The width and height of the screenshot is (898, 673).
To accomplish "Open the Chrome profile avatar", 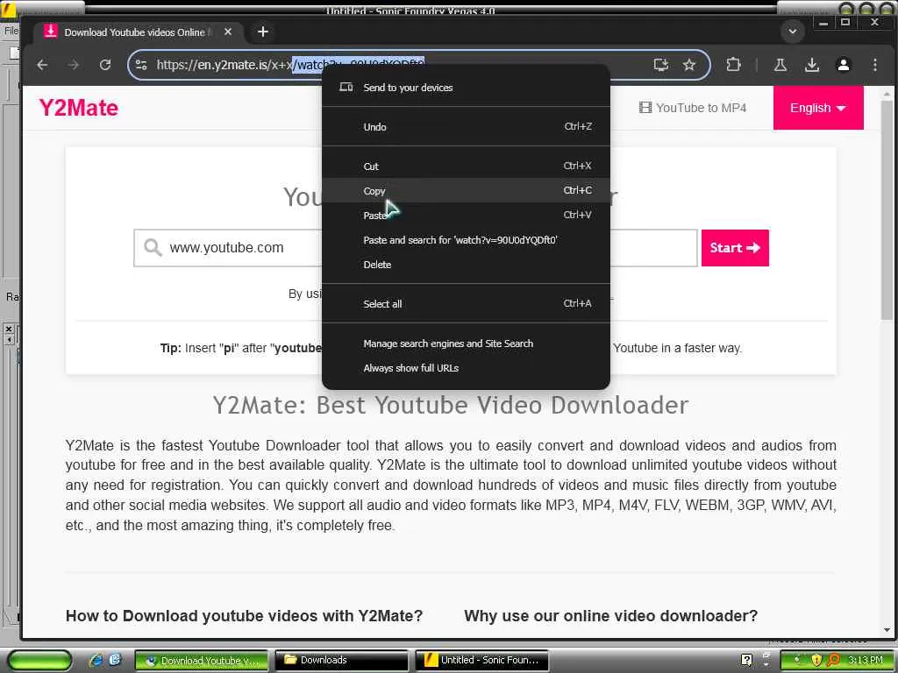I will click(x=843, y=65).
